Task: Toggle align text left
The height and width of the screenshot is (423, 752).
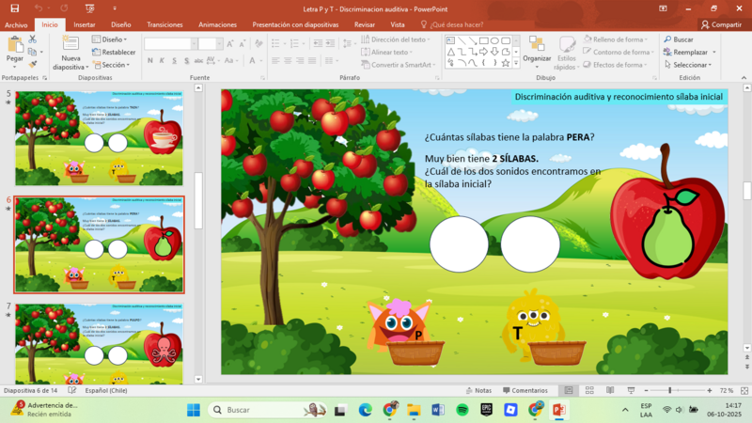Action: coord(275,60)
